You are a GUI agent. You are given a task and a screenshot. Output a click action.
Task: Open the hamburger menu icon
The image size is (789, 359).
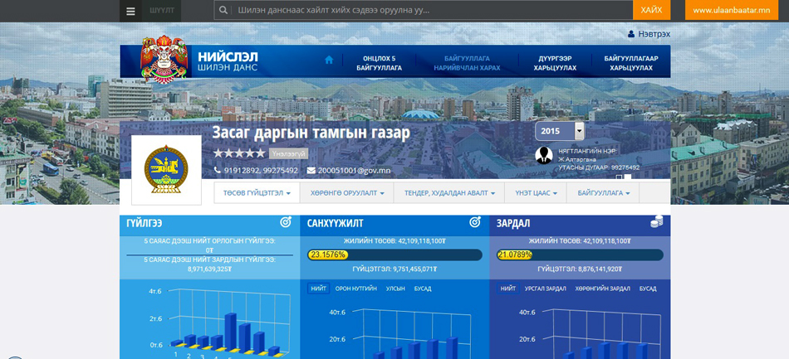coord(130,11)
